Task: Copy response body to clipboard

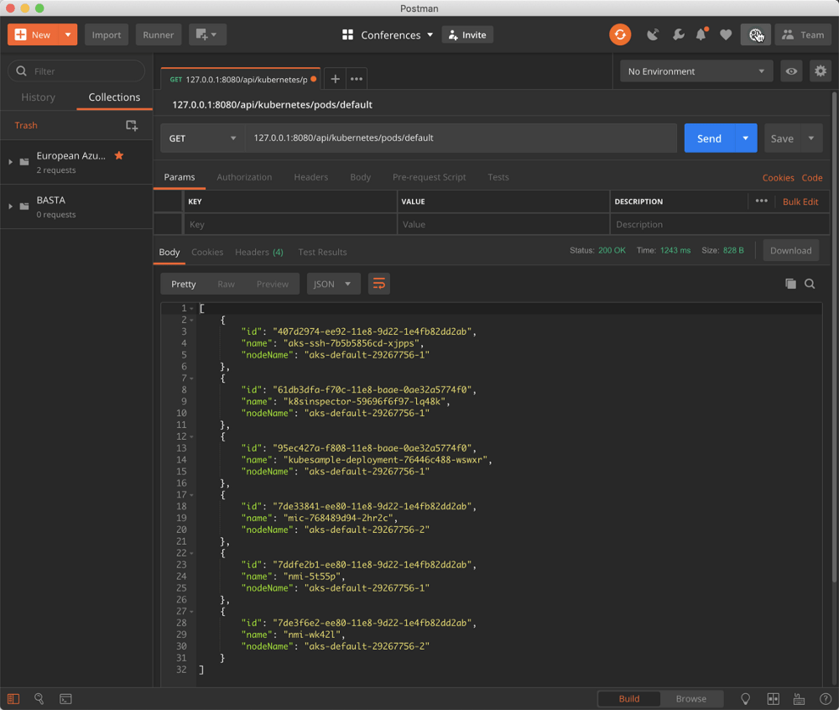Action: pyautogui.click(x=790, y=284)
